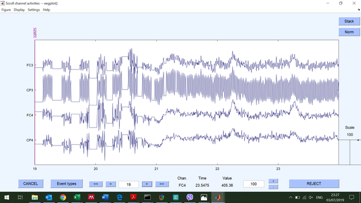361x203 pixels.
Task: Open the red M app in the taskbar
Action: tap(91, 197)
